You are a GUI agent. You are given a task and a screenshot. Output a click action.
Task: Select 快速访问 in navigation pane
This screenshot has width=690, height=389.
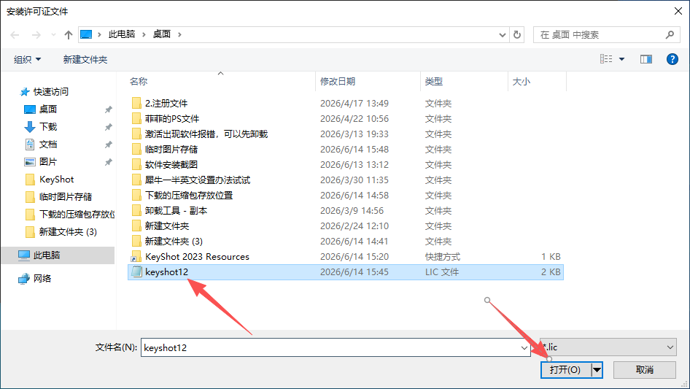tap(50, 92)
